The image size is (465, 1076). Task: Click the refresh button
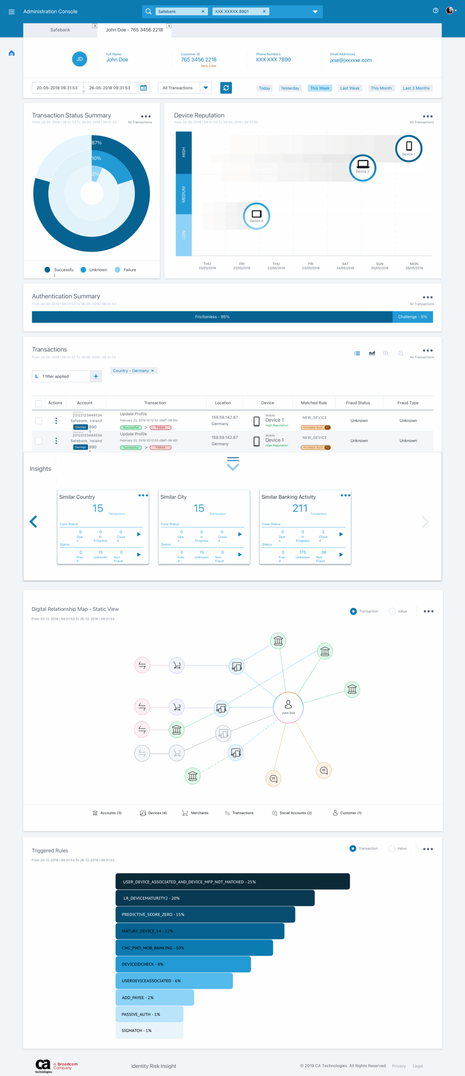[226, 88]
